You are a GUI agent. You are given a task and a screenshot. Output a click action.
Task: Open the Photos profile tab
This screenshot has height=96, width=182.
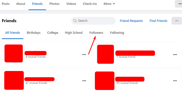pos(54,4)
